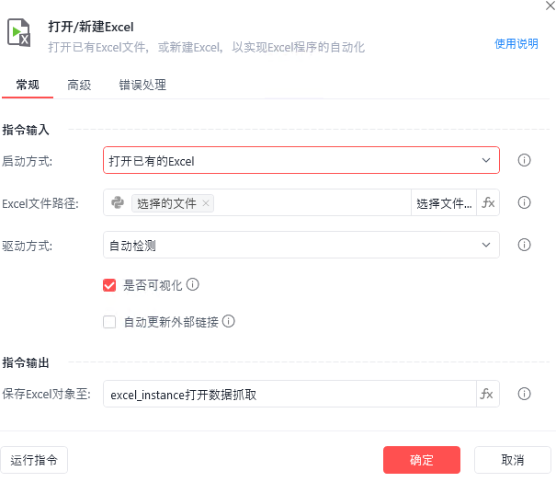Select the 常规 tab
This screenshot has width=556, height=482.
click(28, 85)
